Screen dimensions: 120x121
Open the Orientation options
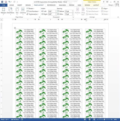click(x=10, y=11)
